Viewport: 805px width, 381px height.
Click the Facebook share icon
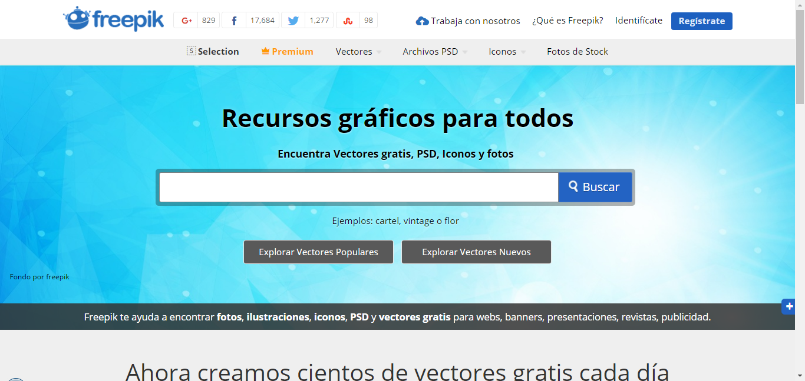point(234,21)
